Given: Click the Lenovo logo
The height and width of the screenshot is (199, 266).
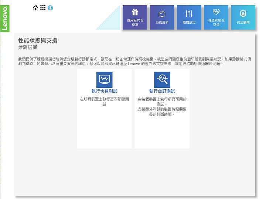Looking at the screenshot, I should point(5,19).
